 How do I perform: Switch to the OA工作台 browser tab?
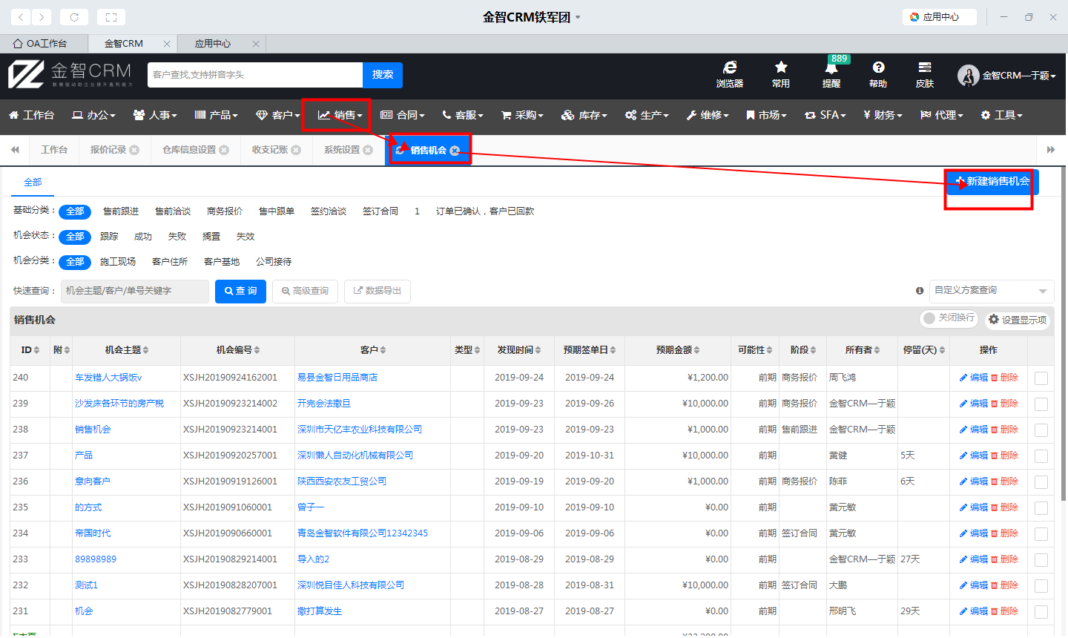(x=44, y=44)
